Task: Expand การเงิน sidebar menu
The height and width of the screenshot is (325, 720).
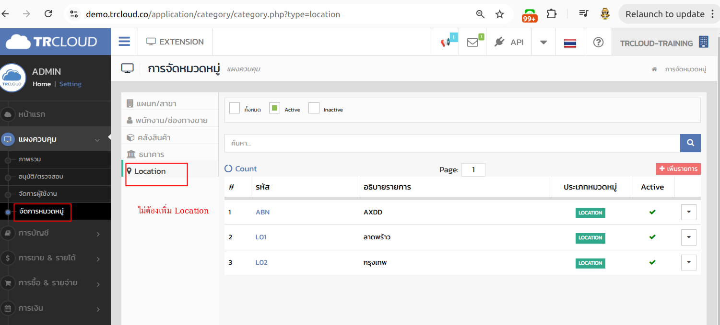Action: tap(55, 308)
